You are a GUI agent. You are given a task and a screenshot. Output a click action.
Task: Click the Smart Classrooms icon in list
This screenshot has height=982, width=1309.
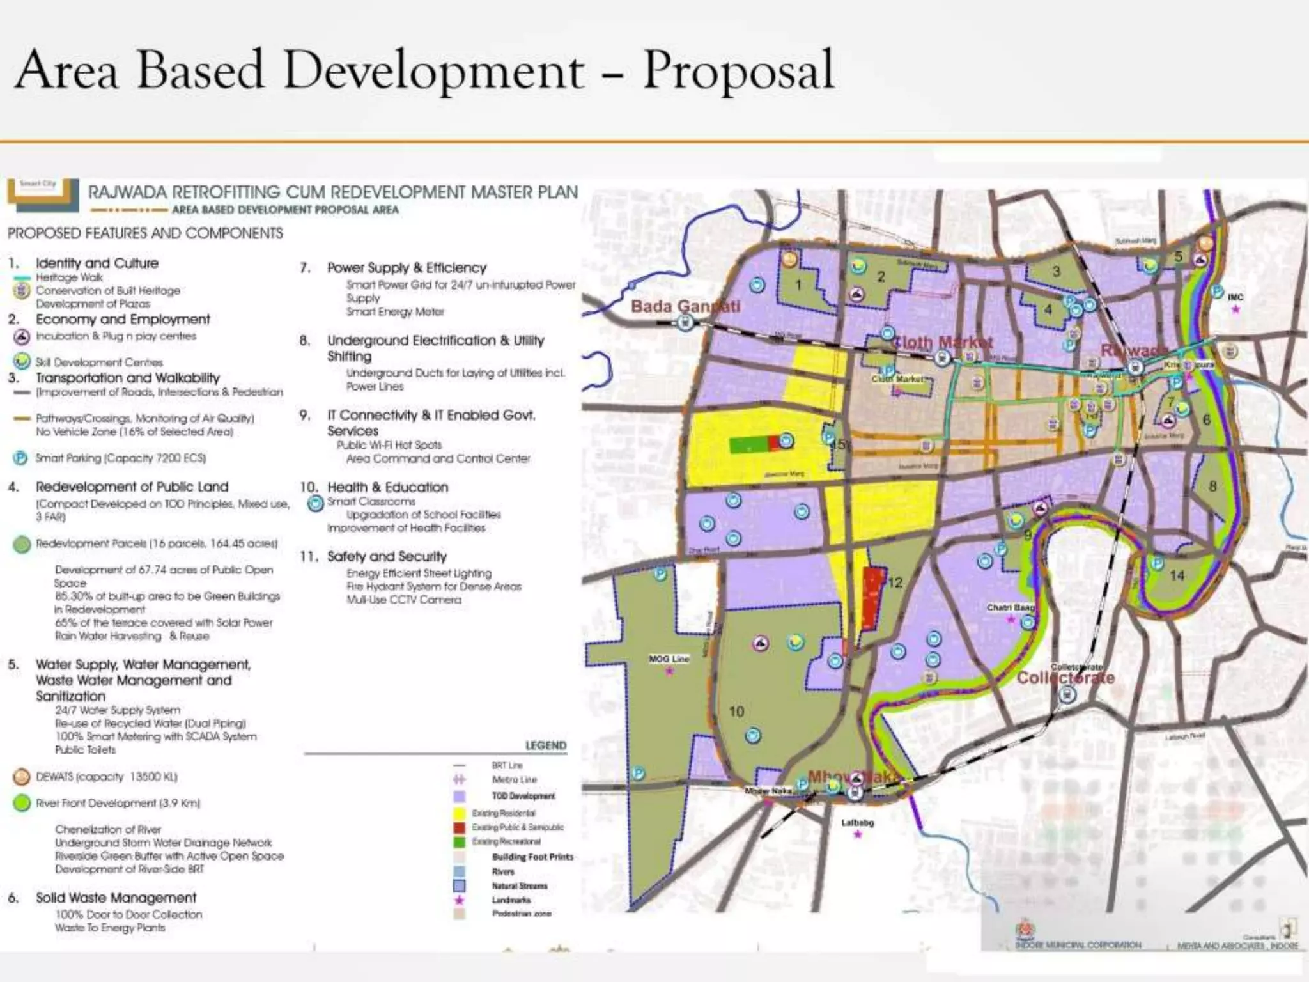(x=315, y=504)
